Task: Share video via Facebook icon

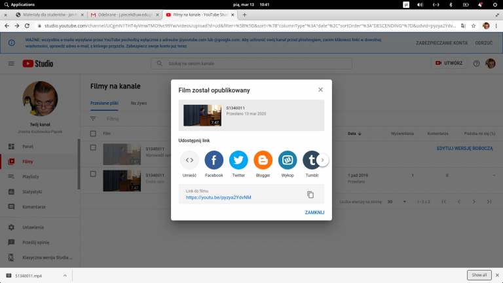Action: (x=214, y=160)
